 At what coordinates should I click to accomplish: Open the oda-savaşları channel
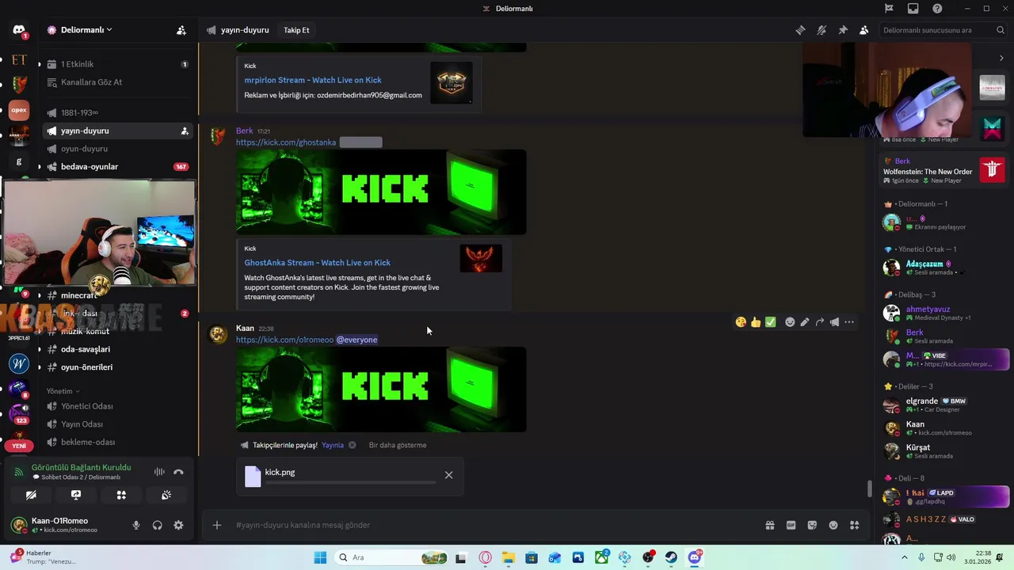click(117, 349)
